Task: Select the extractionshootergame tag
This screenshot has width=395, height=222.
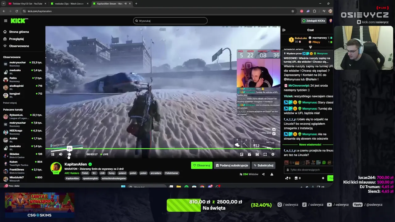Action: point(114,178)
